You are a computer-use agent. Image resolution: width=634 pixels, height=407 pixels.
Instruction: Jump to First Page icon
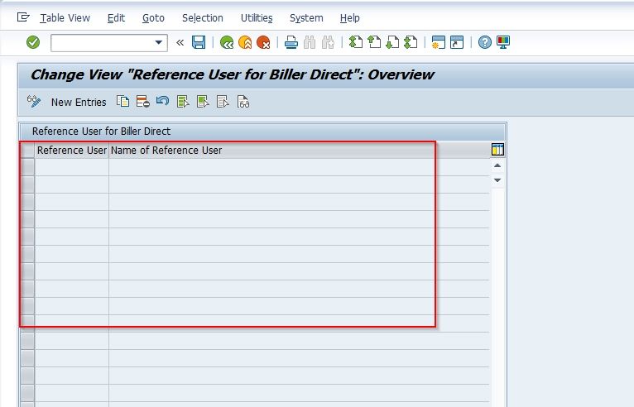coord(355,42)
